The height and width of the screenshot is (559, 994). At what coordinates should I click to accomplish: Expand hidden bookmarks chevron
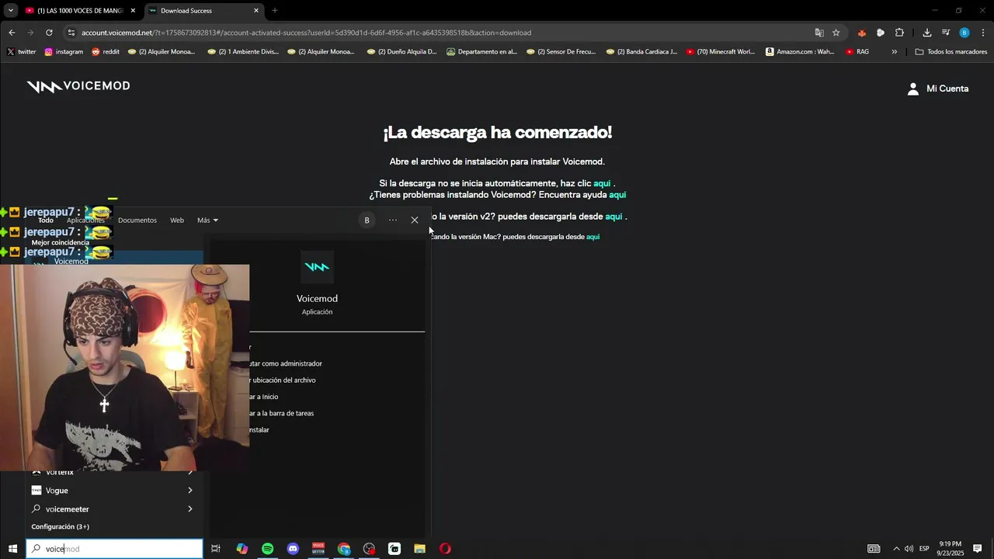point(894,52)
